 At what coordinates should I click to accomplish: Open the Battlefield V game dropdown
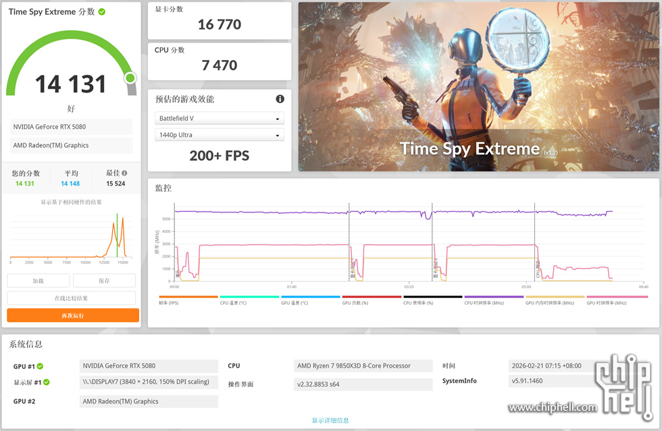pos(219,119)
